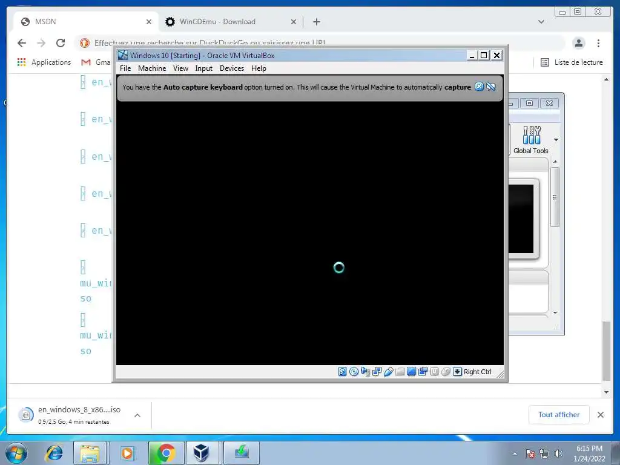Click the Action Center flag tray icon
The height and width of the screenshot is (465, 620).
point(530,453)
